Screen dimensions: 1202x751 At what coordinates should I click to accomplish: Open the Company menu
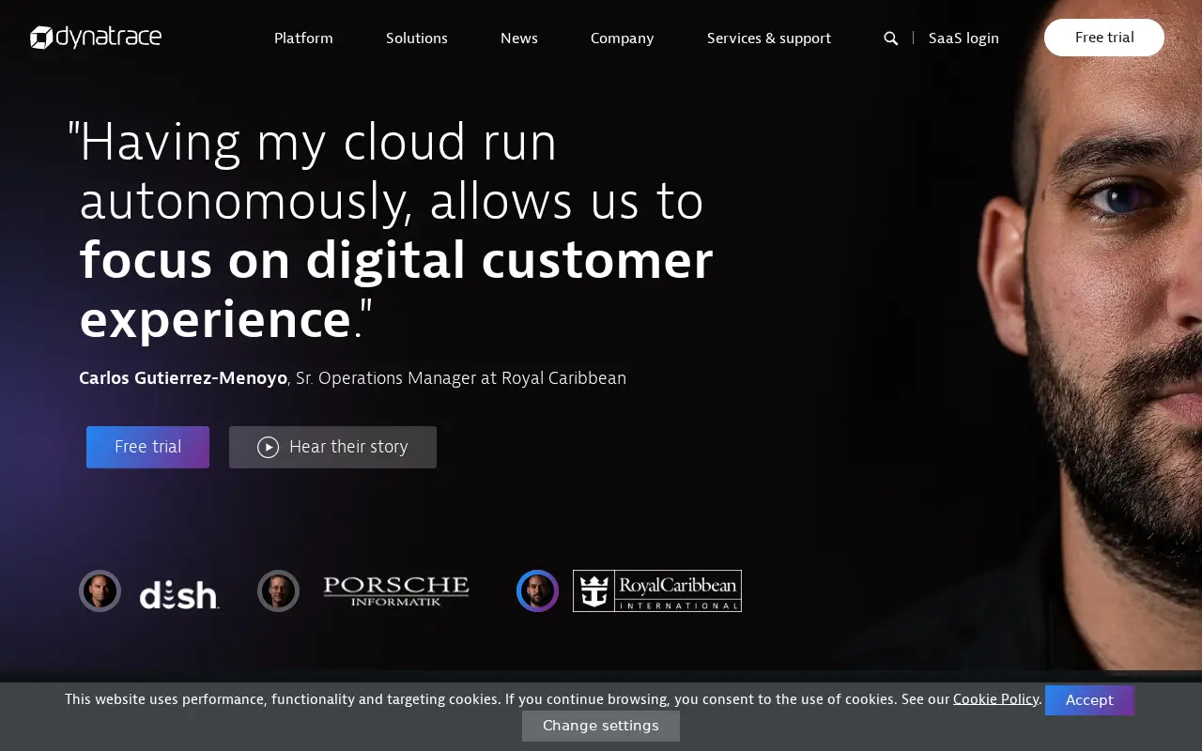tap(622, 38)
